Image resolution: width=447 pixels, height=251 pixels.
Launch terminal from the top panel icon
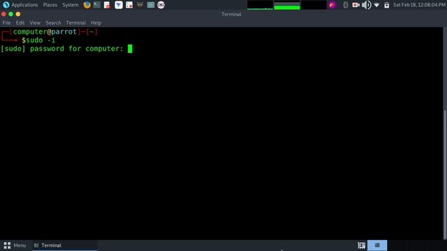[97, 5]
